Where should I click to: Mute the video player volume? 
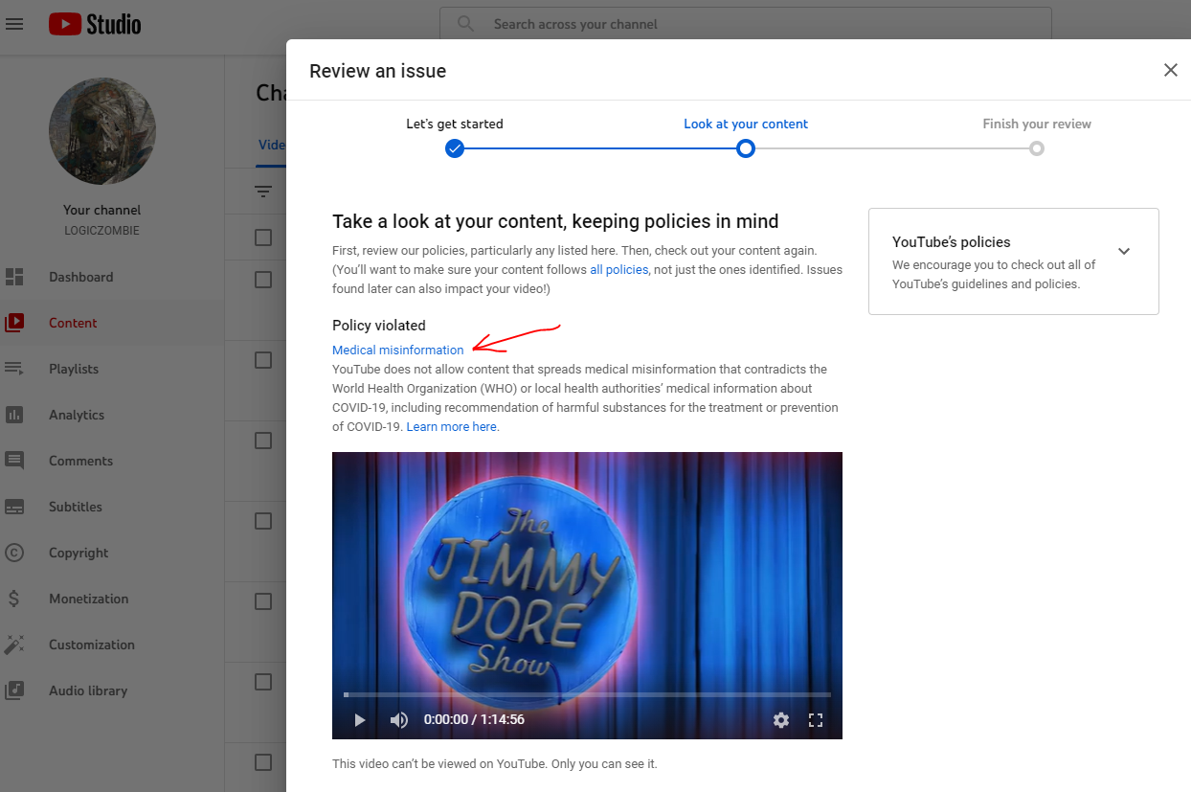point(399,720)
